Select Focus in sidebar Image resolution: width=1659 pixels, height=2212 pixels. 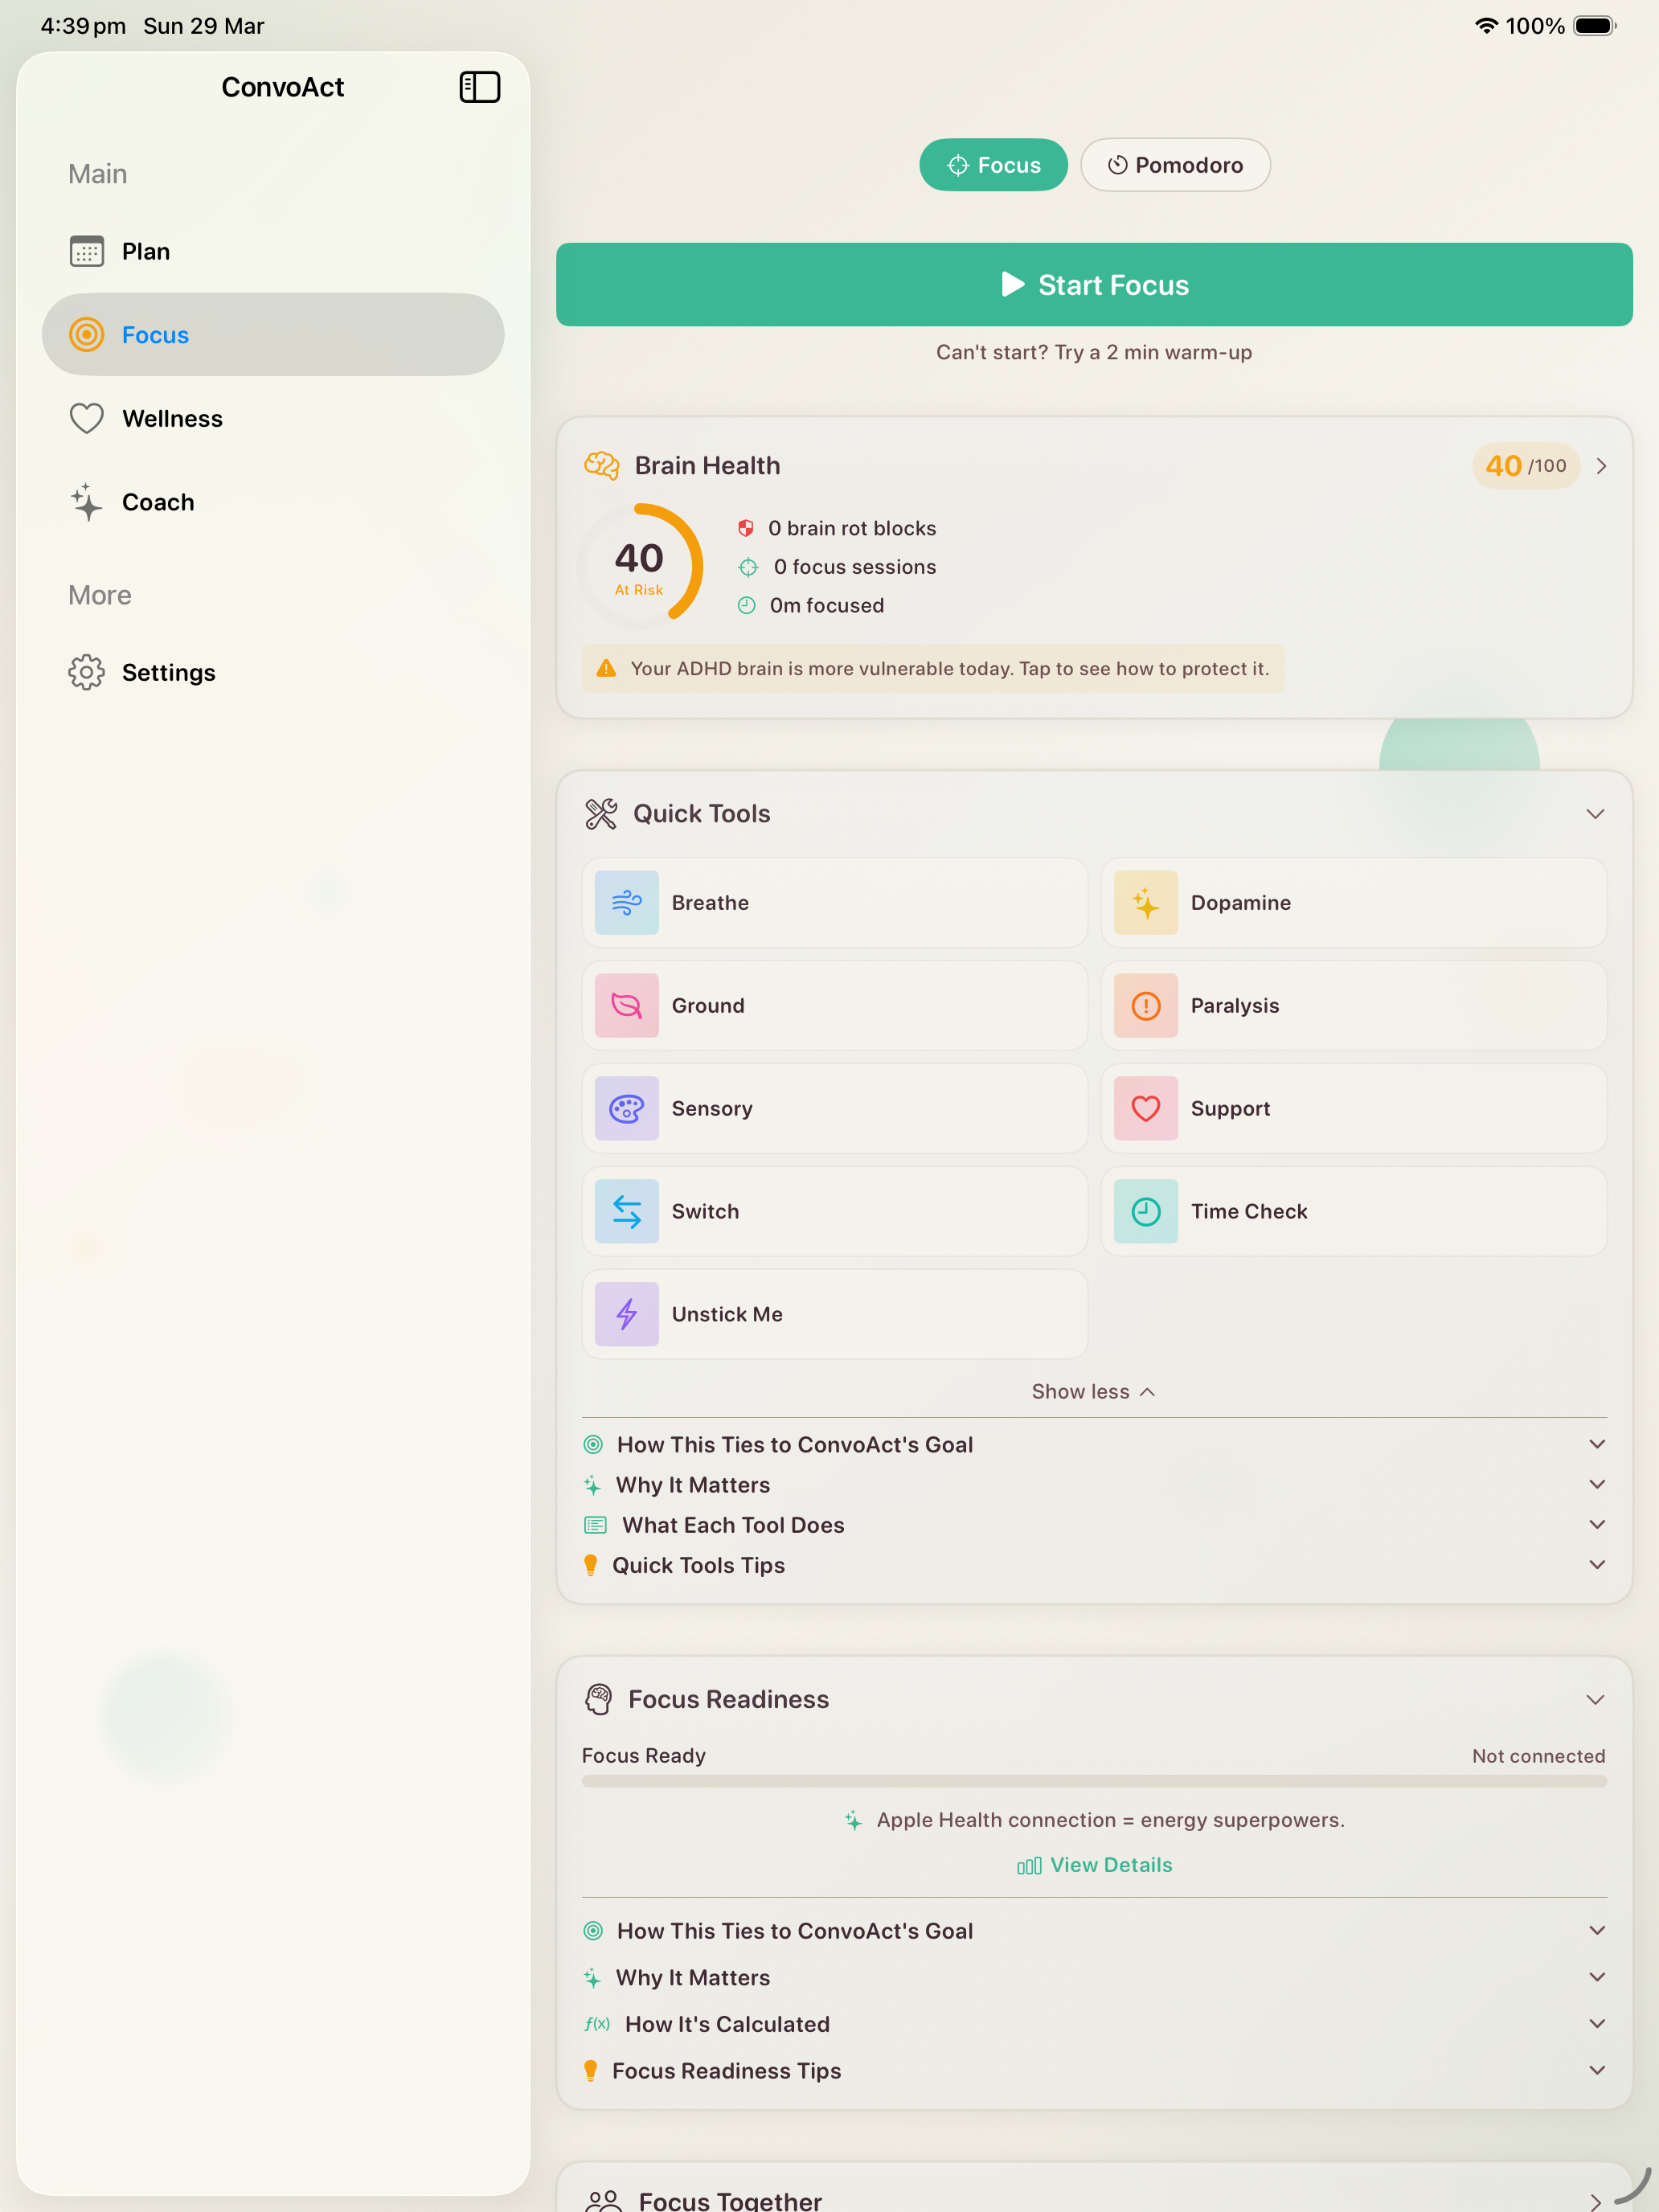tap(272, 335)
